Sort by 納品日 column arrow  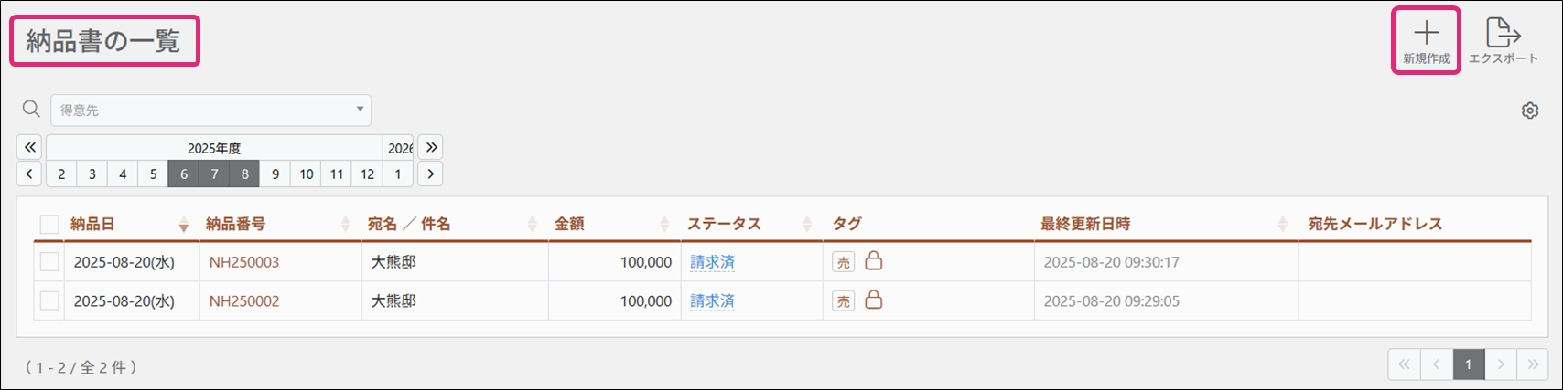pyautogui.click(x=184, y=224)
